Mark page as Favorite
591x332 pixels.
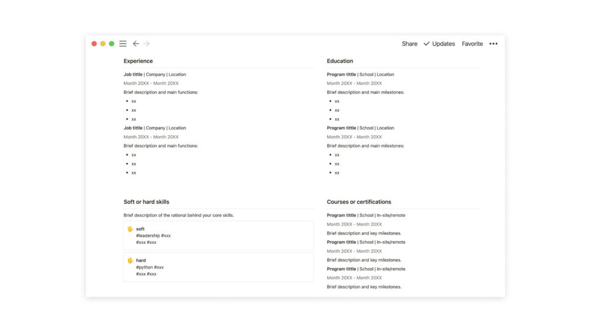click(472, 43)
